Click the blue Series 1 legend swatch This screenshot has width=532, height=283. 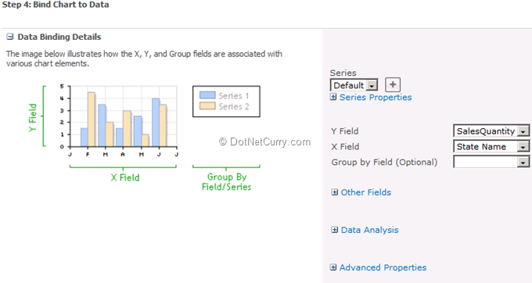coord(207,95)
